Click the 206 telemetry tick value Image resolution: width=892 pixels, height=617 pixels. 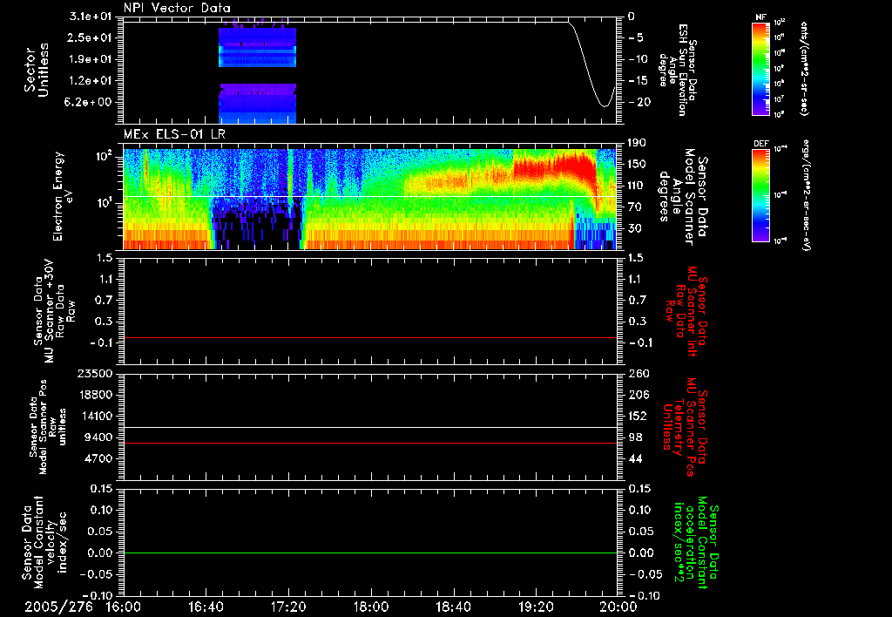point(638,395)
